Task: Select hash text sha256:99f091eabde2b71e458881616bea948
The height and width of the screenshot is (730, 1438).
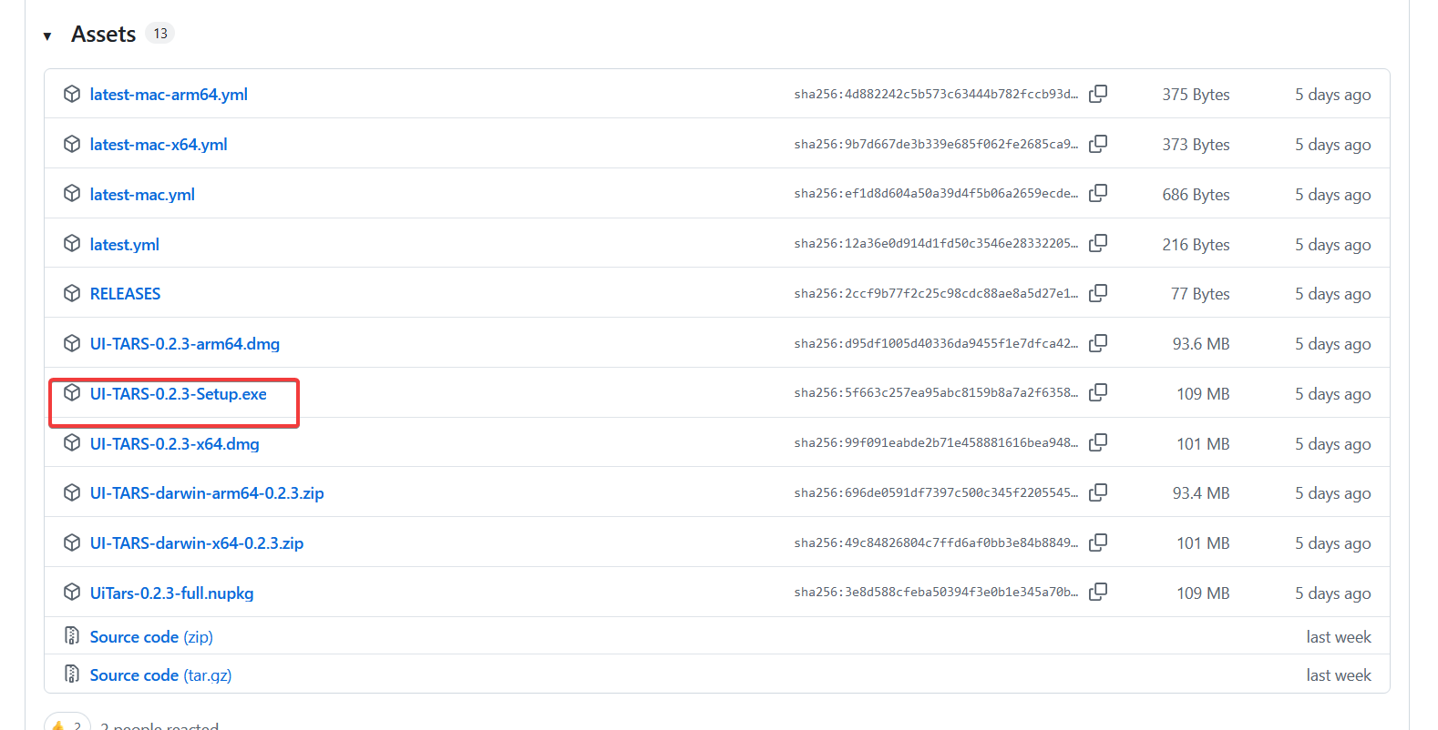Action: 936,442
